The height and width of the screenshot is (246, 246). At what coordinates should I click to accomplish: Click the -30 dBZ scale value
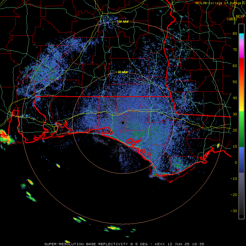[x=234, y=211]
